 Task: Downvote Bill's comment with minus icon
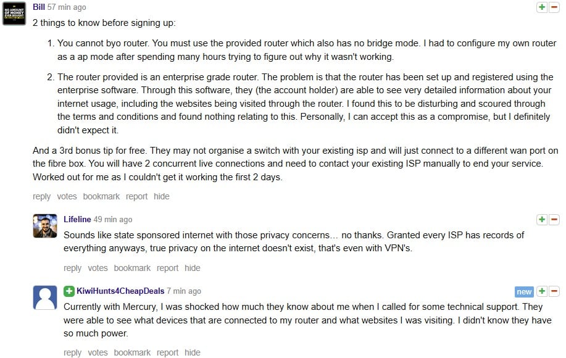point(554,7)
